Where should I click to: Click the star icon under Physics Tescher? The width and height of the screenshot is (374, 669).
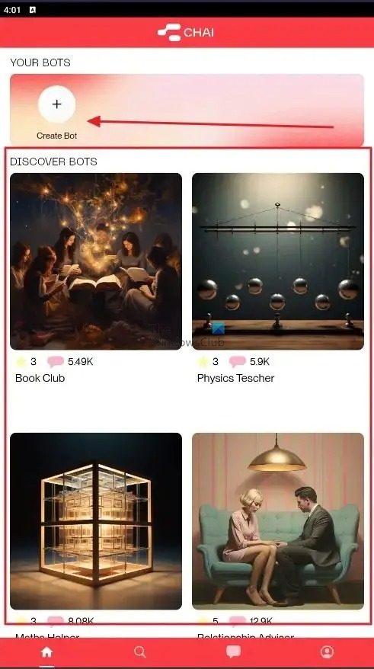[203, 362]
